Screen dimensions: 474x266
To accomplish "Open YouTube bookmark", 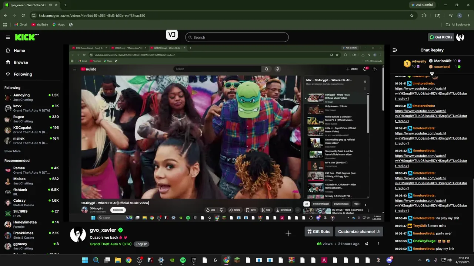I will [40, 25].
